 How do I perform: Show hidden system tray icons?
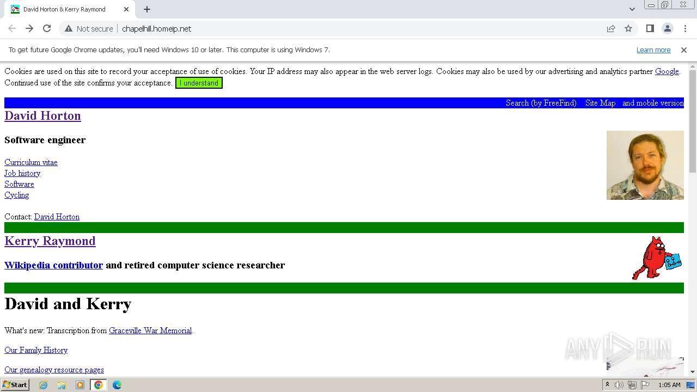(607, 385)
